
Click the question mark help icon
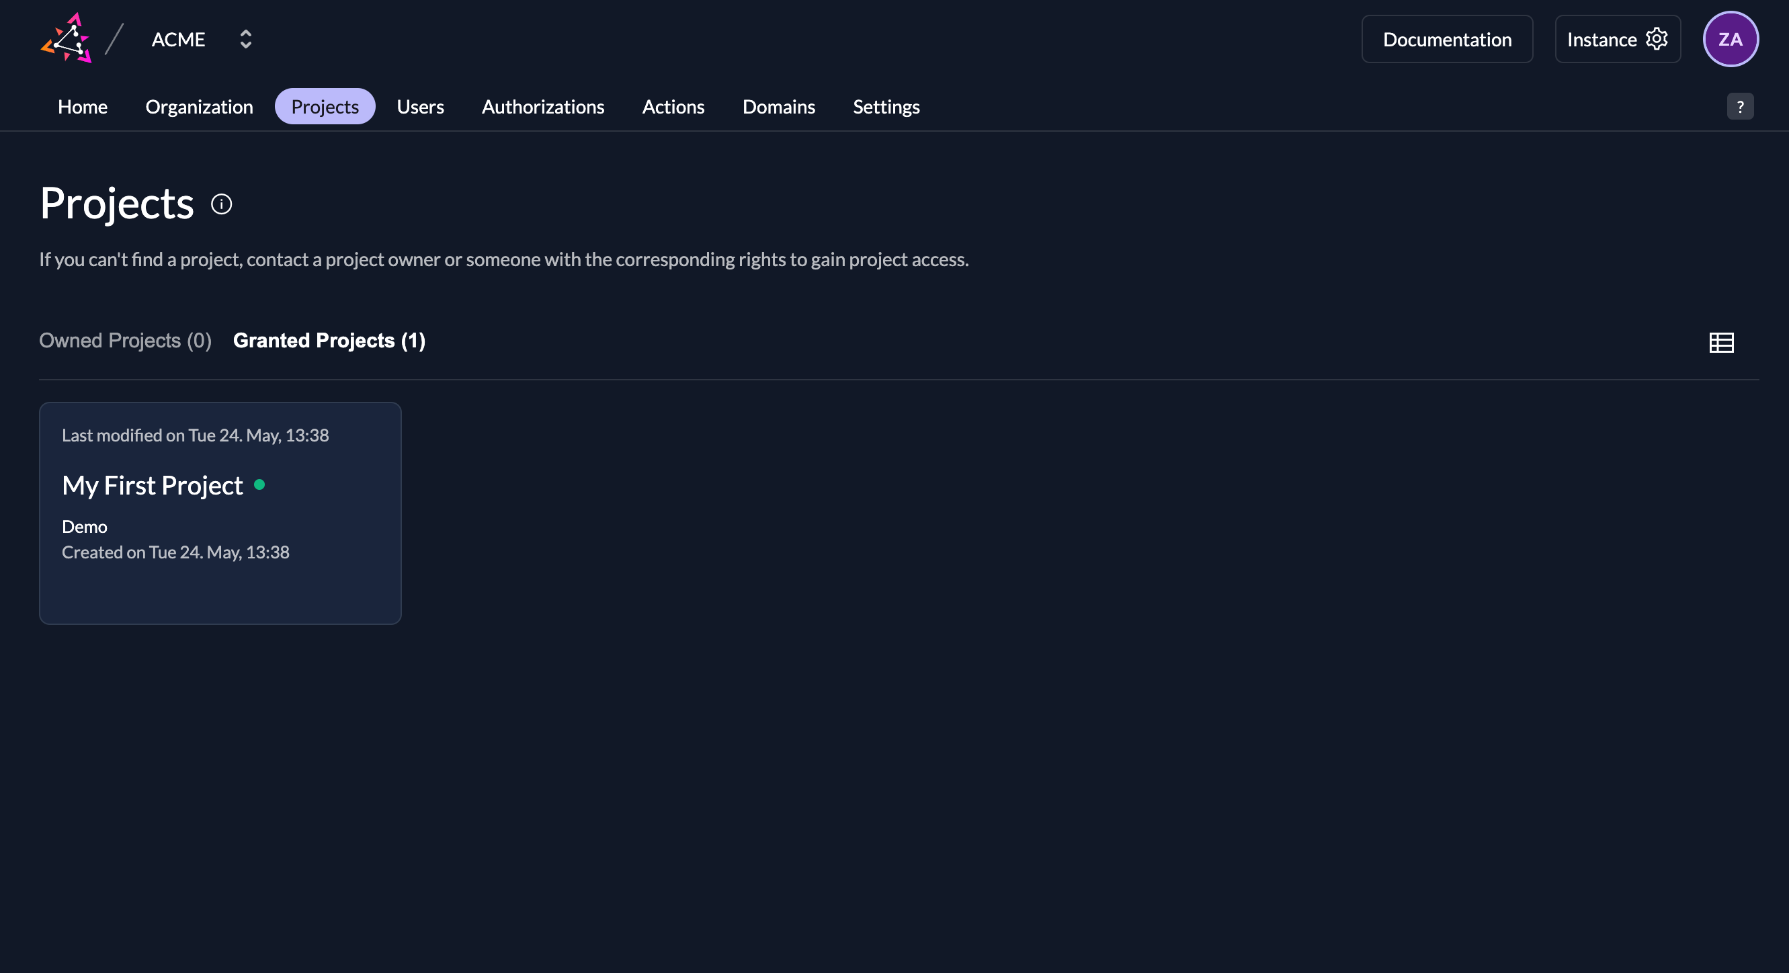[1740, 107]
